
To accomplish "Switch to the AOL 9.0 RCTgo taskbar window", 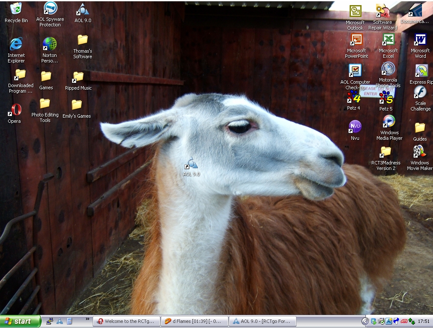I will pos(262,321).
